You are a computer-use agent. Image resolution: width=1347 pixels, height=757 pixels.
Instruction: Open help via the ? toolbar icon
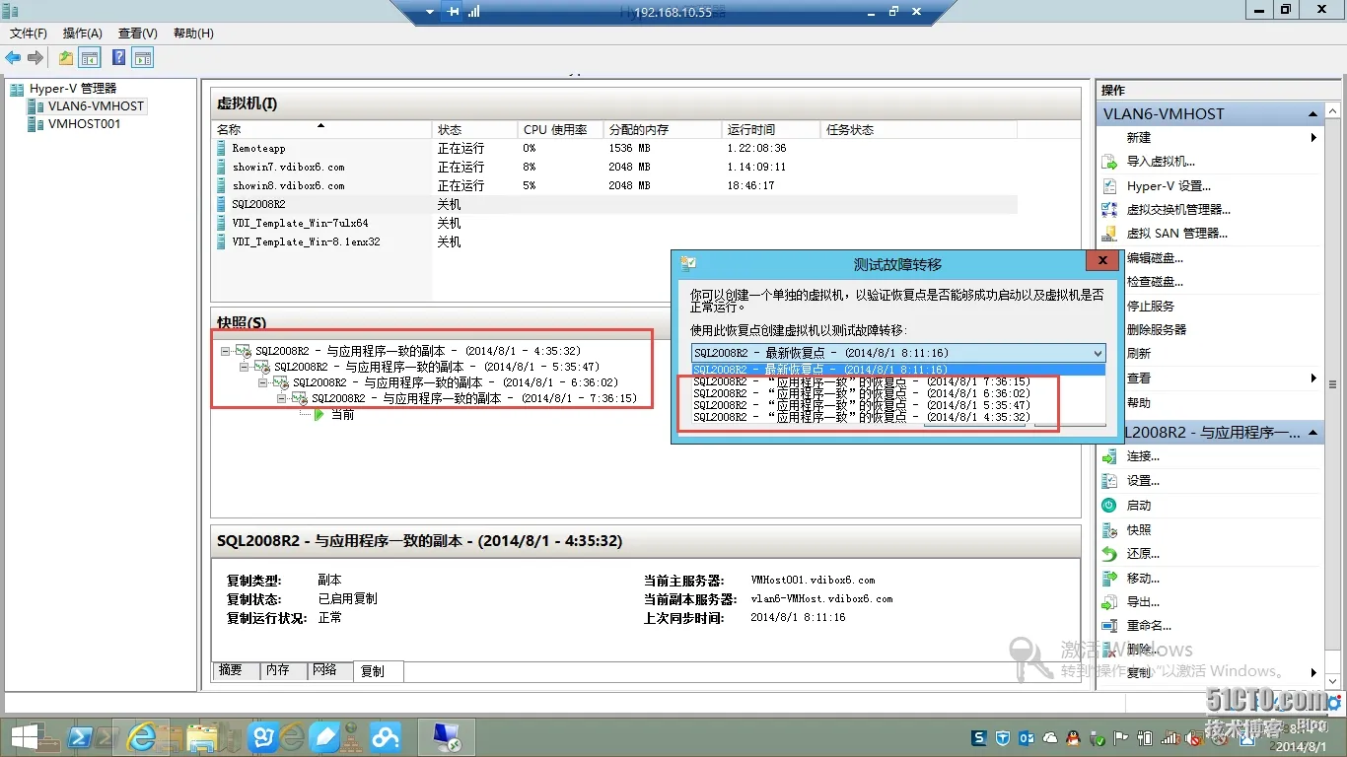click(117, 57)
